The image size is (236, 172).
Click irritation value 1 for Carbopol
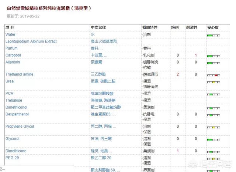196,55
